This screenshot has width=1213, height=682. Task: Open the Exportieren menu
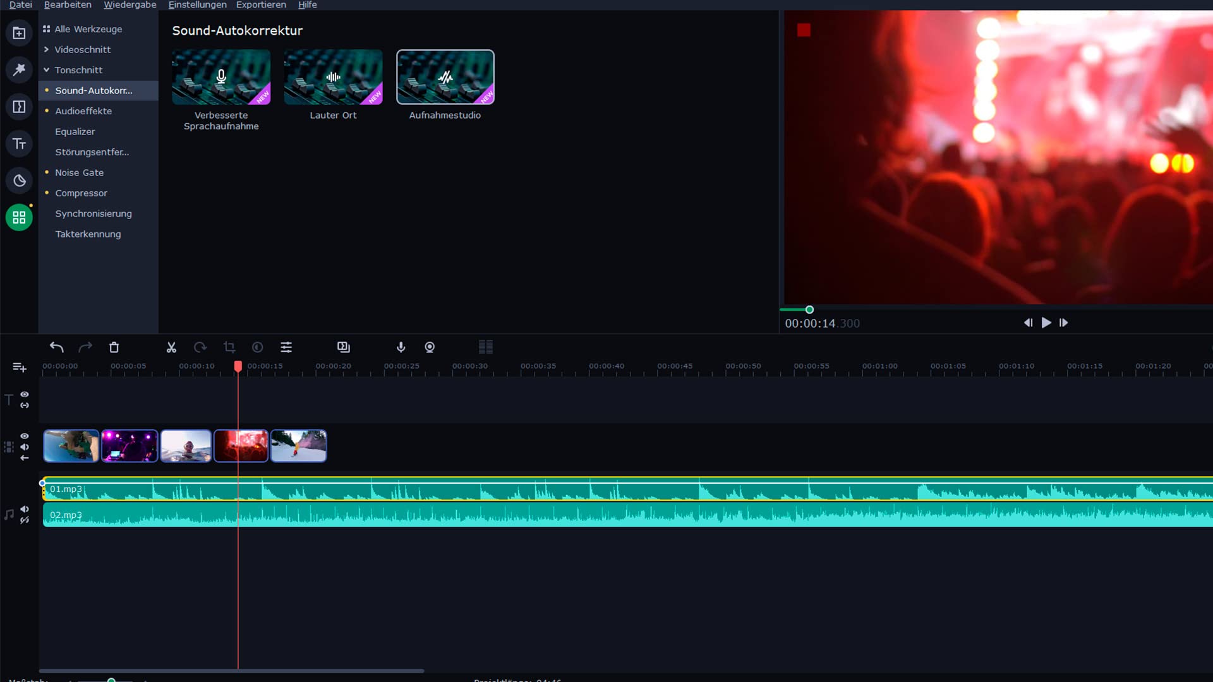[x=261, y=4]
